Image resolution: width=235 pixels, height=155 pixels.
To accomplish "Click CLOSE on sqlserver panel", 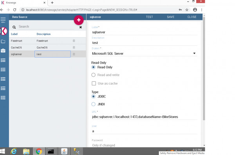I will 192,17.
